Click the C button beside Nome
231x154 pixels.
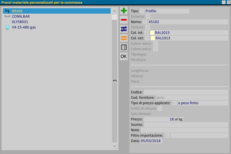145,22
